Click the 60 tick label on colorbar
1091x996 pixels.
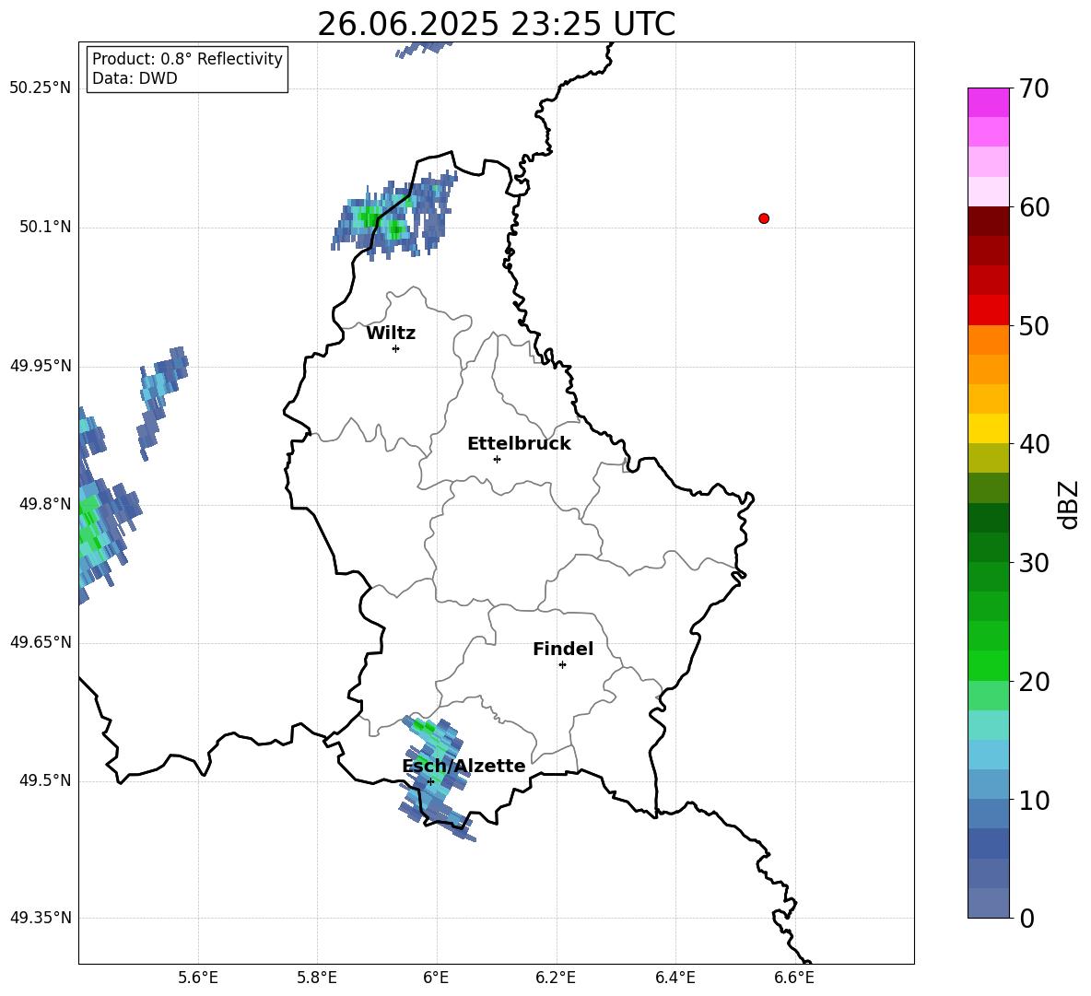pos(1034,207)
